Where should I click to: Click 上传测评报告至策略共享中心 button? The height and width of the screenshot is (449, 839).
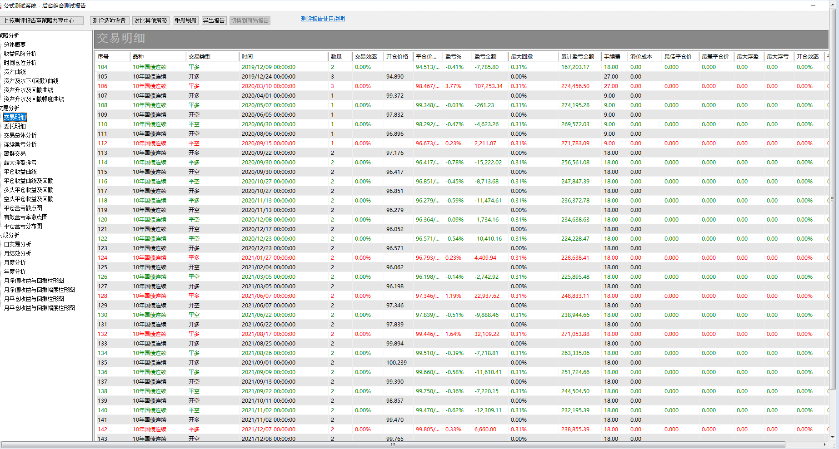click(x=42, y=20)
